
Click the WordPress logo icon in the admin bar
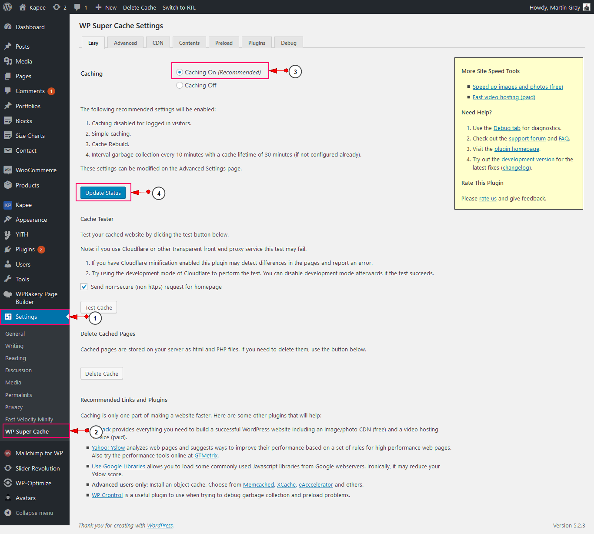(x=7, y=7)
